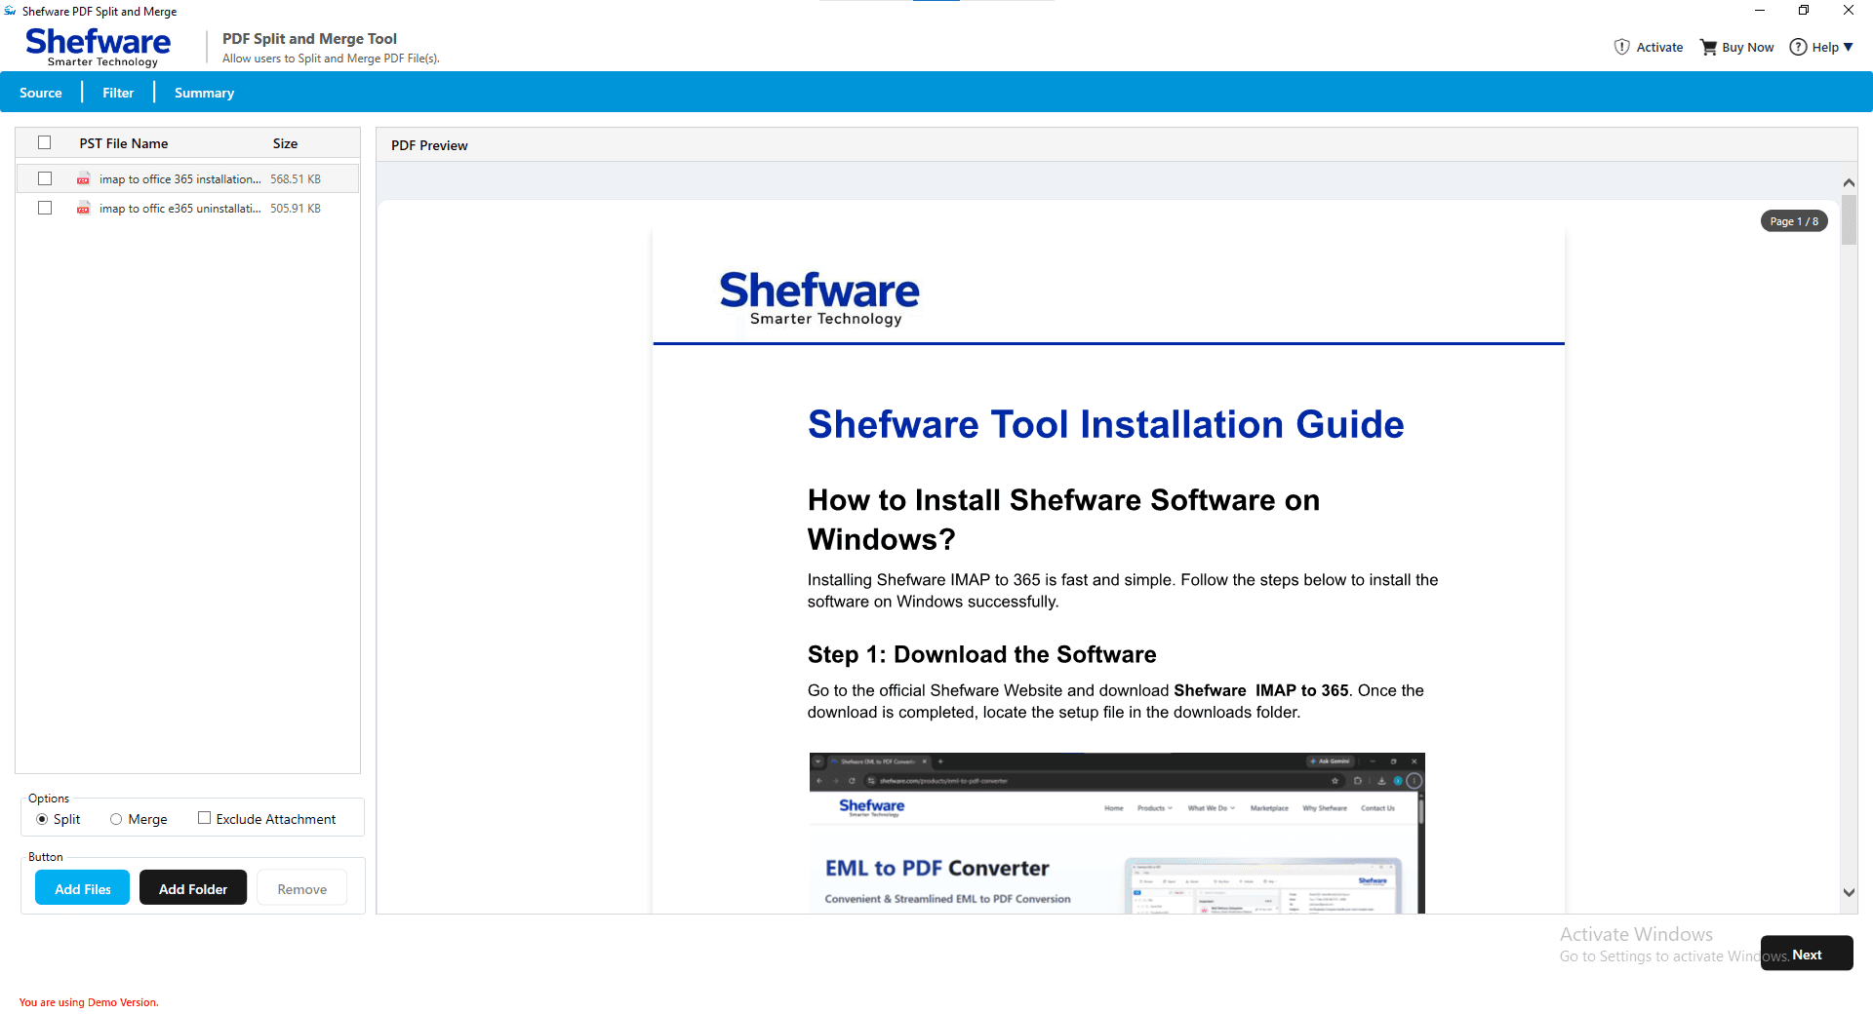1873x1014 pixels.
Task: Click the Page 1 / 8 indicator
Action: coord(1794,221)
